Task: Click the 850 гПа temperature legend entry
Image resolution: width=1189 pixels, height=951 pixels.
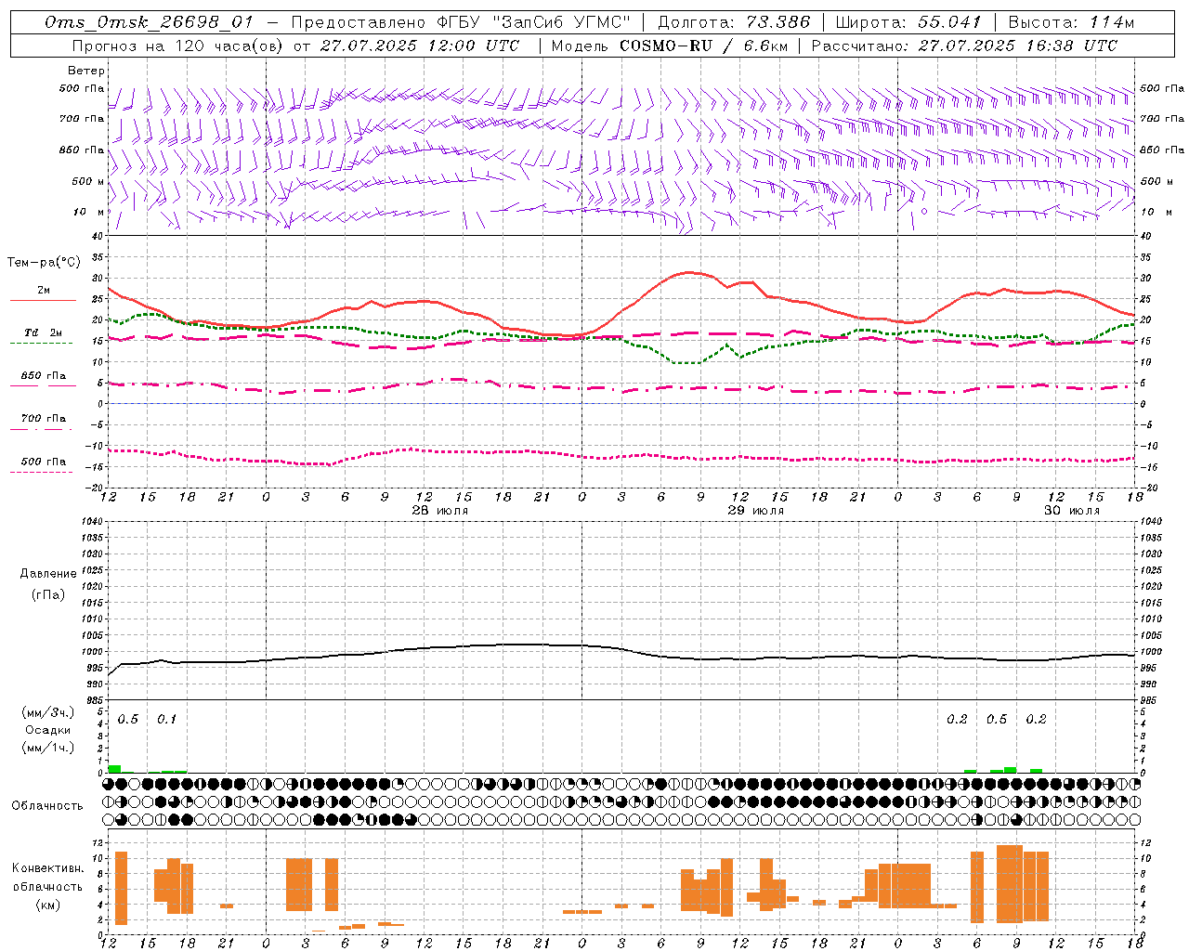Action: click(x=44, y=376)
